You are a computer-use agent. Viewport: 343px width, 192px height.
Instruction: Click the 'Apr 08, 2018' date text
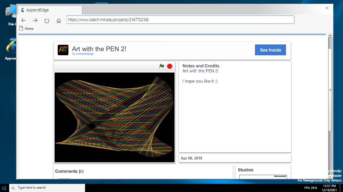tap(192, 158)
